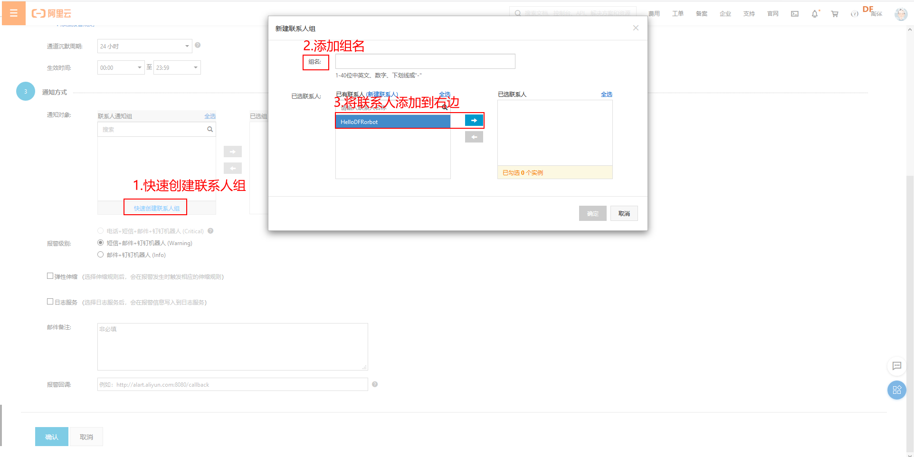Click the search icon in 联系人通知组 box
This screenshot has height=457, width=914.
(210, 129)
